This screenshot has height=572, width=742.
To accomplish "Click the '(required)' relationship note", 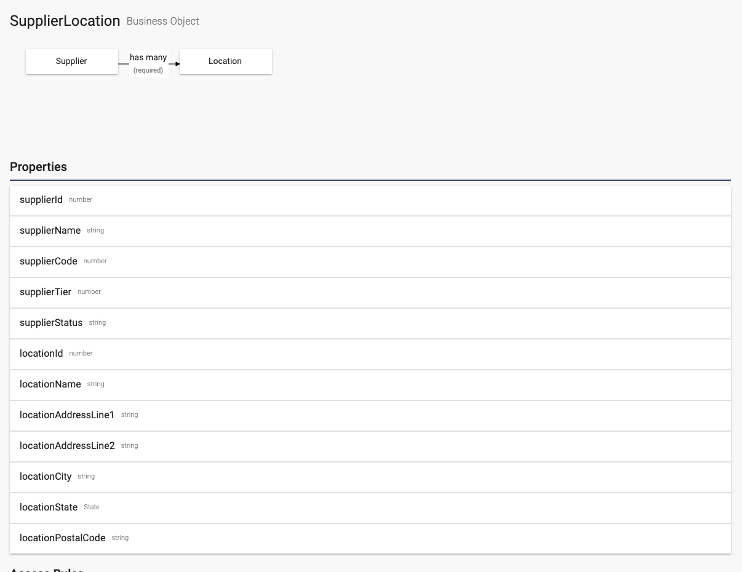I will coord(148,70).
